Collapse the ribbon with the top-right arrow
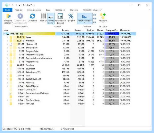This screenshot has width=154, height=133. [x=149, y=10]
